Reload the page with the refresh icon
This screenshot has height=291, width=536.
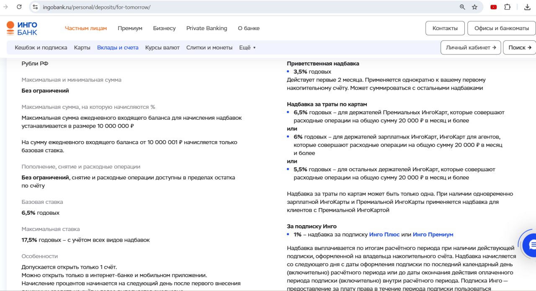tap(19, 7)
